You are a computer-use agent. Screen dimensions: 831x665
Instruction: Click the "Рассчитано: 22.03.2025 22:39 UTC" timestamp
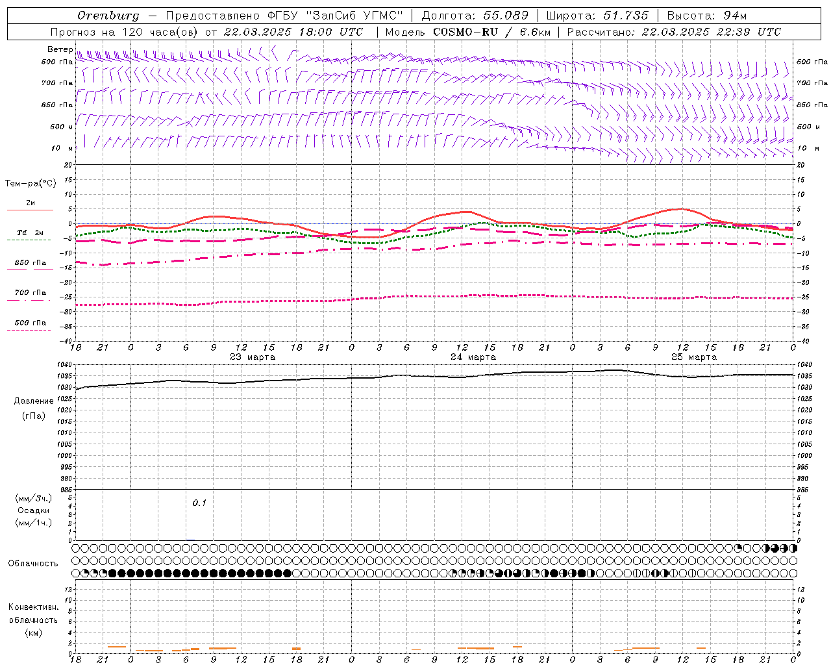click(x=675, y=32)
